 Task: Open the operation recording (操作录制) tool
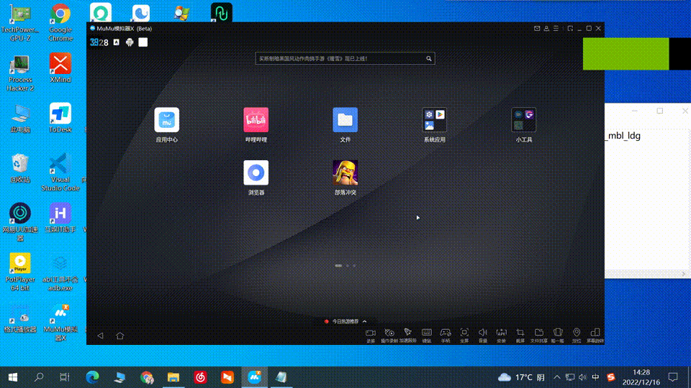389,336
